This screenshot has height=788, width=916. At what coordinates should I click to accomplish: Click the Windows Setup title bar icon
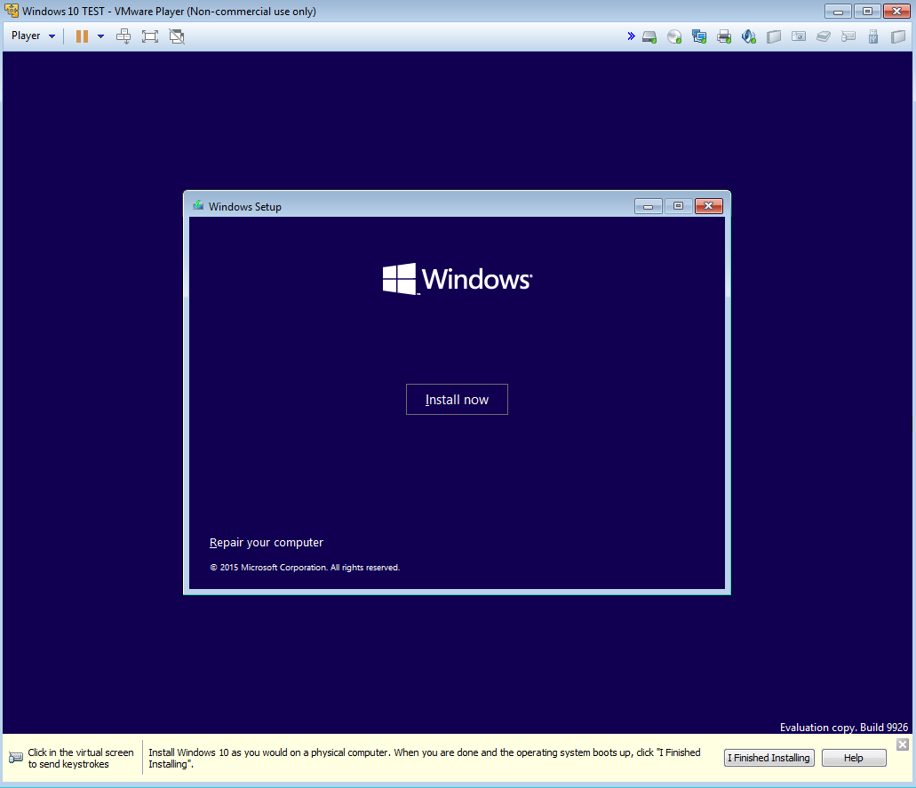[199, 205]
